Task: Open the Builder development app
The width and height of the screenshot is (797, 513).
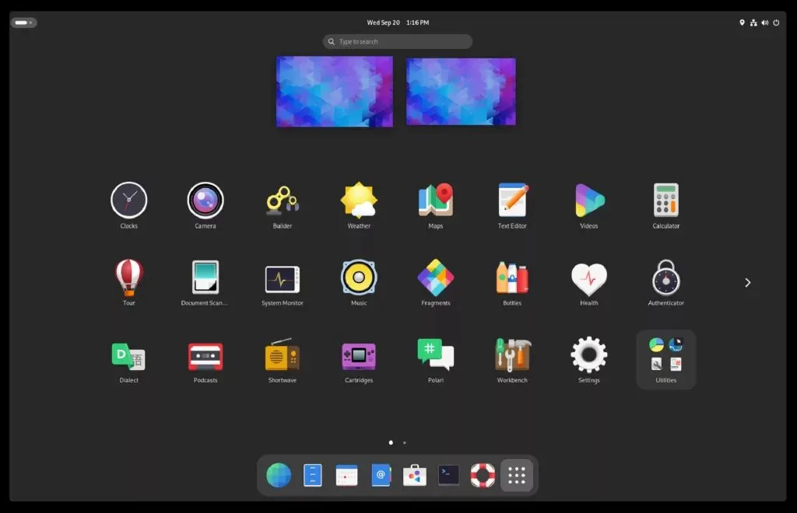Action: 282,201
